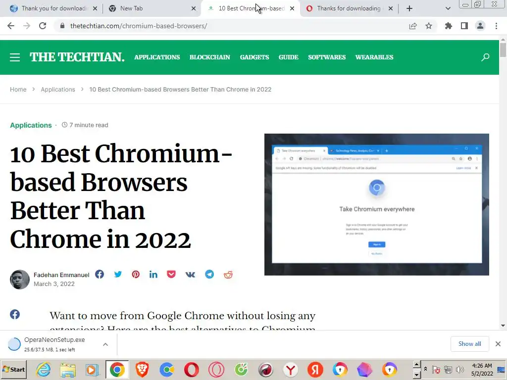Switch to 'Thanks for downloading' Opera tab
The height and width of the screenshot is (380, 507).
coord(349,8)
